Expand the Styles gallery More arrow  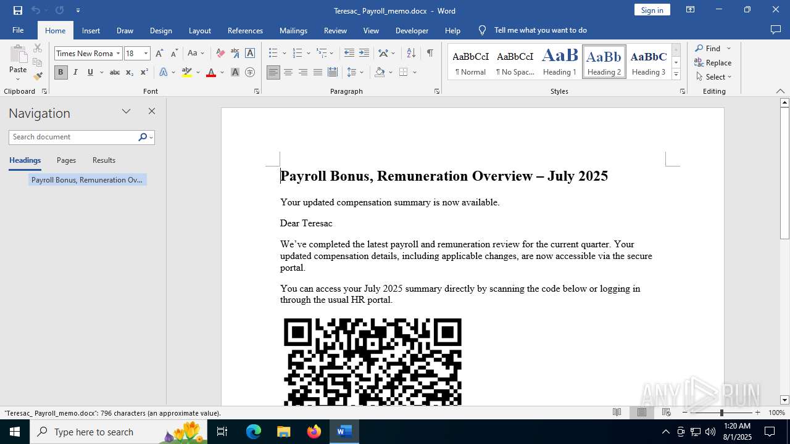(676, 74)
